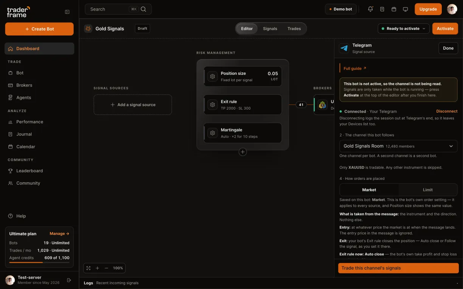The image size is (463, 289).
Task: Click the Agent credits progress bar
Action: pos(39,263)
